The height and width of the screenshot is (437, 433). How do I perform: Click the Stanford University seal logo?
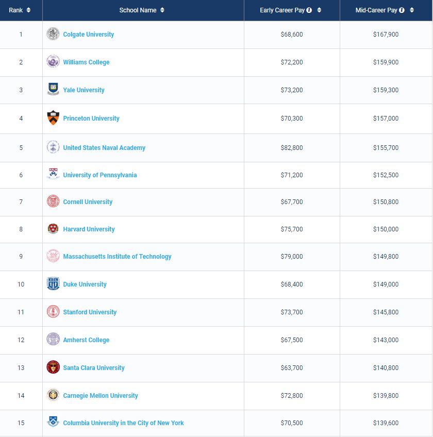53,312
